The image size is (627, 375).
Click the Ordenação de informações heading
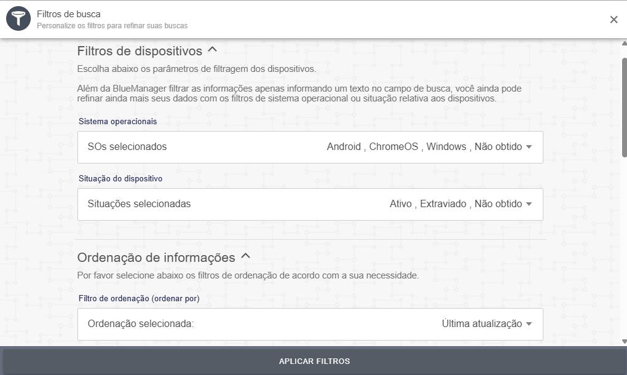[x=156, y=258]
